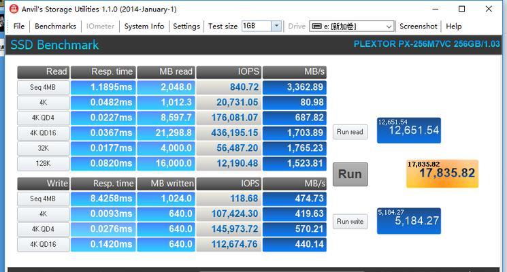Click the 687.82 MB/s read value
The height and width of the screenshot is (272, 507).
295,118
